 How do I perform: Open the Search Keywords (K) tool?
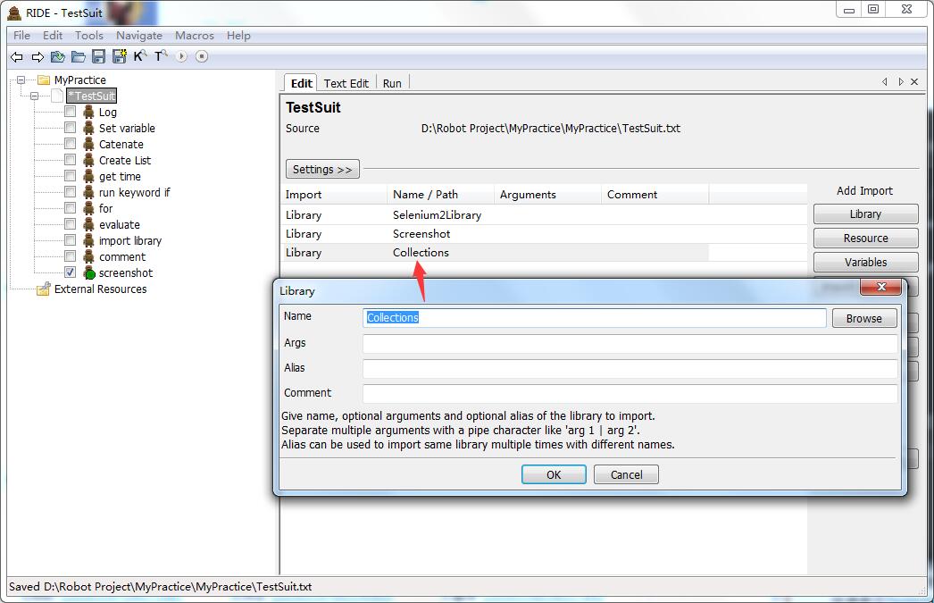[139, 57]
